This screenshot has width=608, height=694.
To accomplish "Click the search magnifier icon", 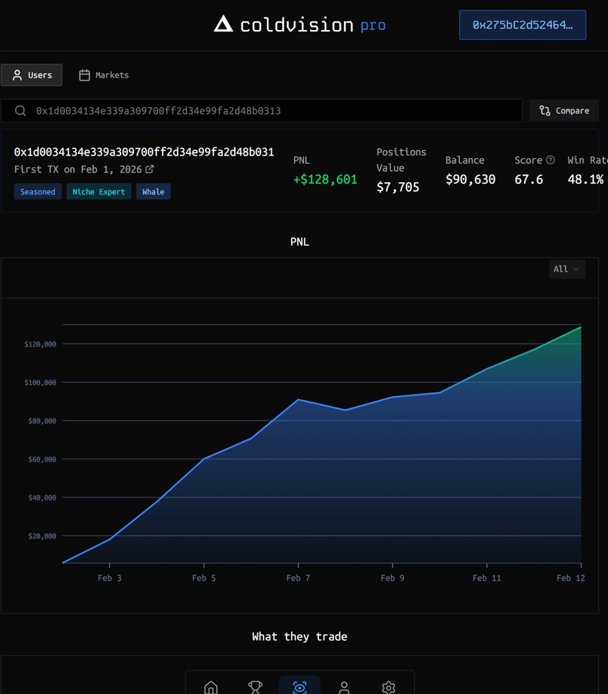I will tap(20, 110).
